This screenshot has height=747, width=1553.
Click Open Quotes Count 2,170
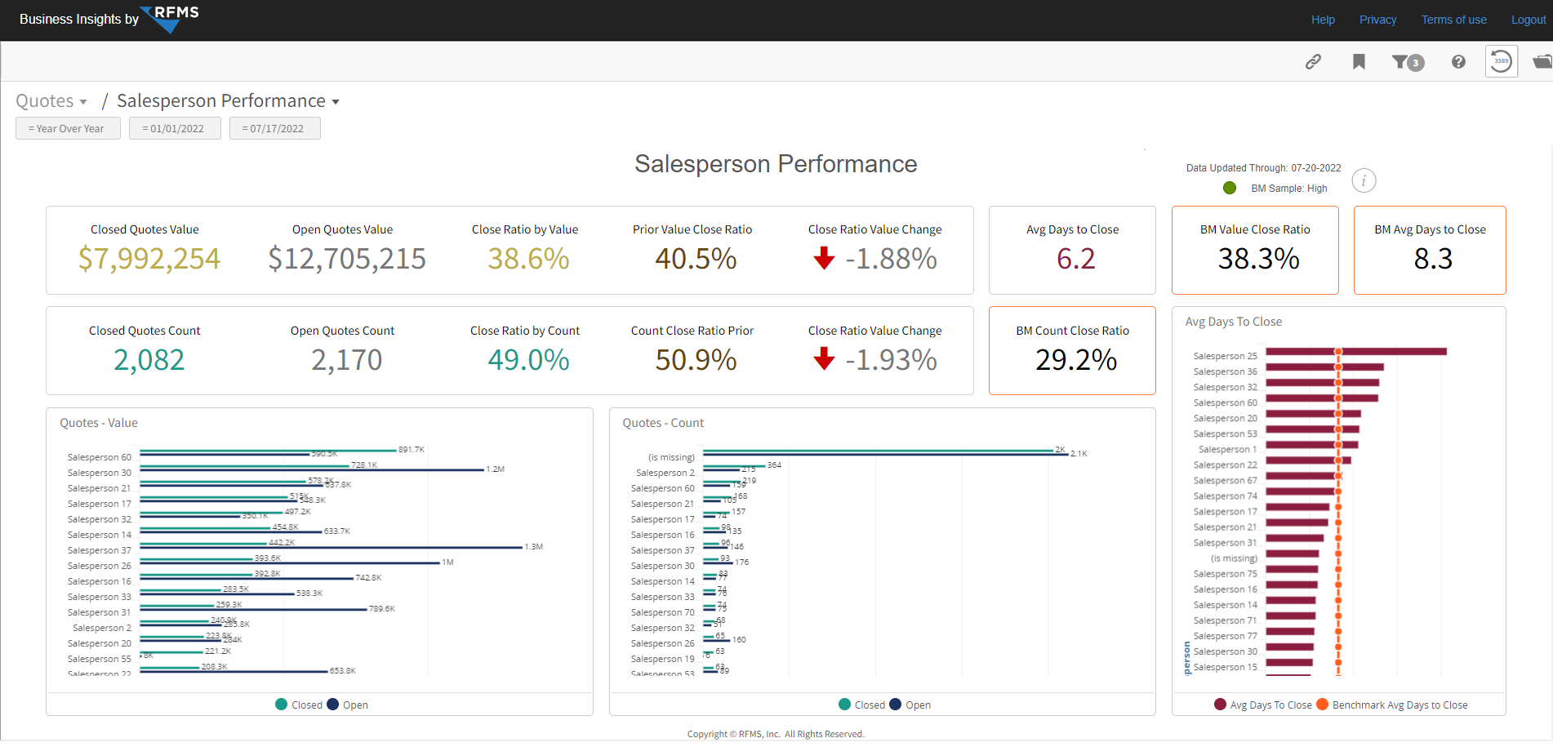(346, 360)
